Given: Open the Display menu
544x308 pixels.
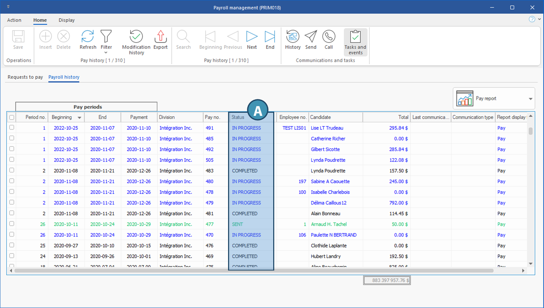Looking at the screenshot, I should coord(66,20).
